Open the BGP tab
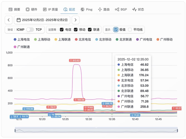The width and height of the screenshot is (186, 139). 121,9
